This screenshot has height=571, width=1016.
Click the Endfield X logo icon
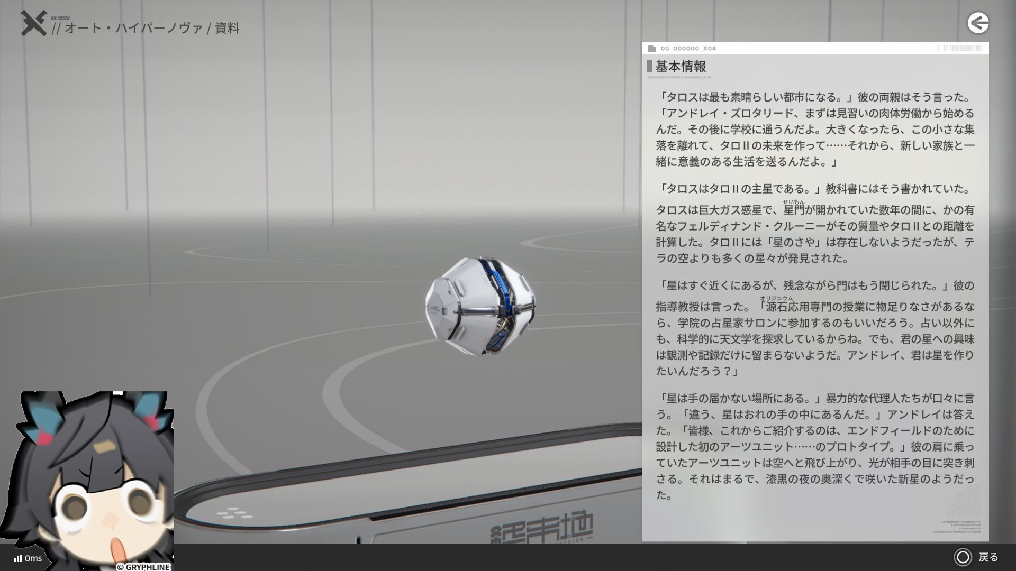click(x=33, y=24)
